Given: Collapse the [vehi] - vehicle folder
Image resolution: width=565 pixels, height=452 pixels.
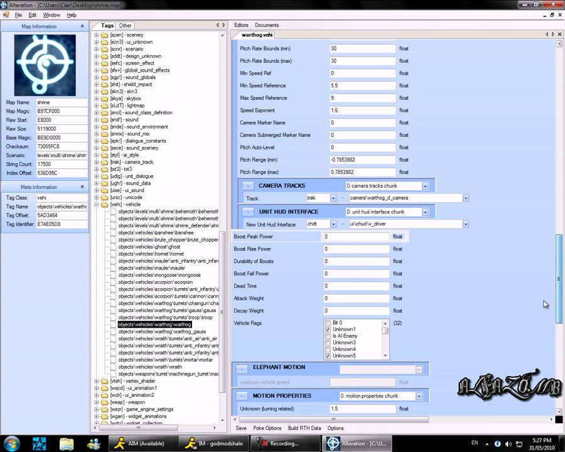Looking at the screenshot, I should (96, 205).
